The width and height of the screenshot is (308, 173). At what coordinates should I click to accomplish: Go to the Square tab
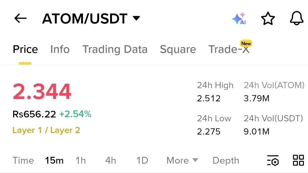178,49
